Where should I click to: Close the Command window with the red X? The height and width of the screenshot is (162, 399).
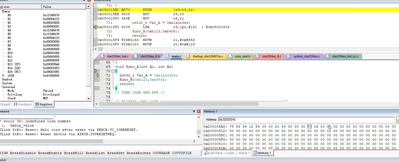[199, 112]
